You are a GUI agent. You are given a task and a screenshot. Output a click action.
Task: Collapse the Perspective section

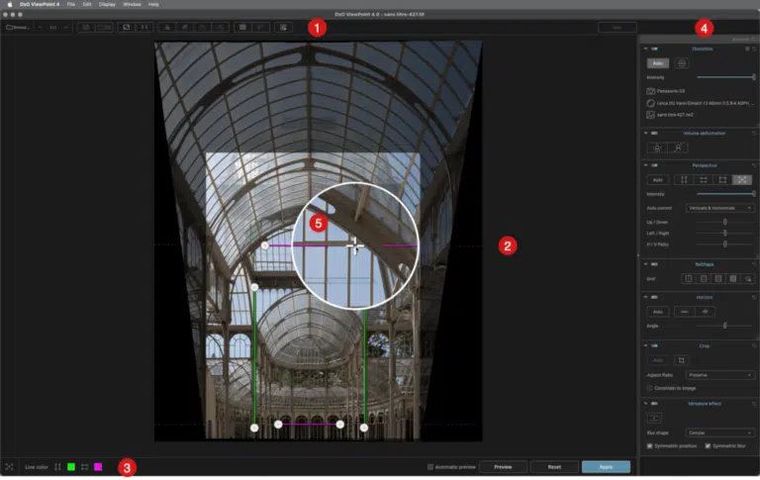[x=645, y=165]
